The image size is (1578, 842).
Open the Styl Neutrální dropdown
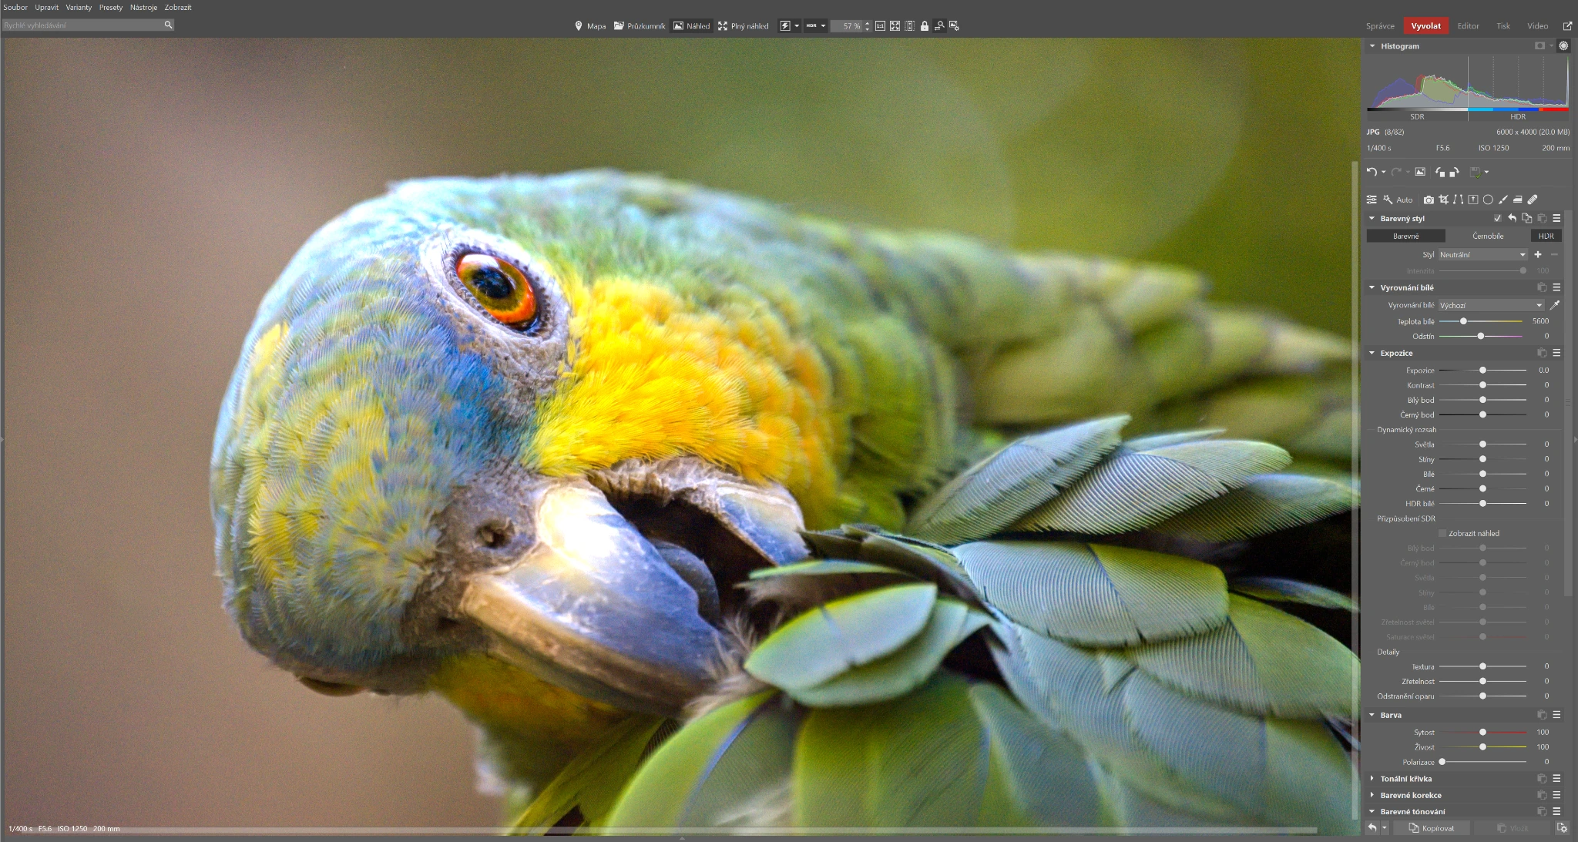(1482, 255)
